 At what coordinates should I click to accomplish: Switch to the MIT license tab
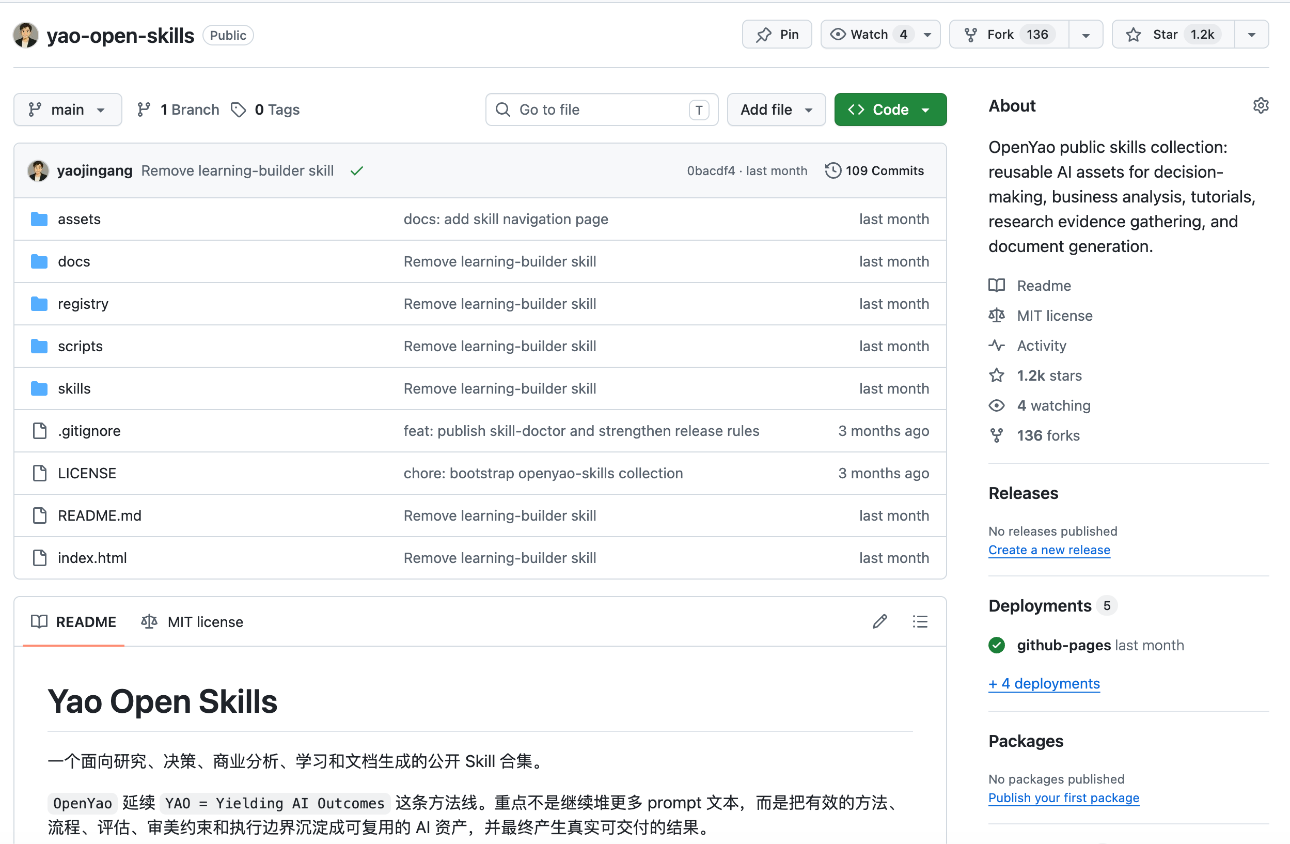pyautogui.click(x=193, y=622)
